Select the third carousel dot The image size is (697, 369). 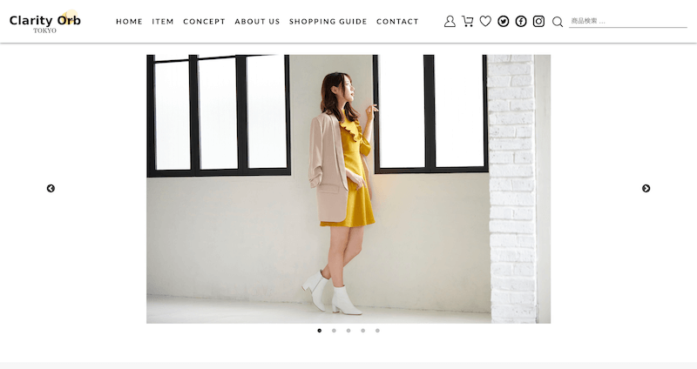coord(348,331)
